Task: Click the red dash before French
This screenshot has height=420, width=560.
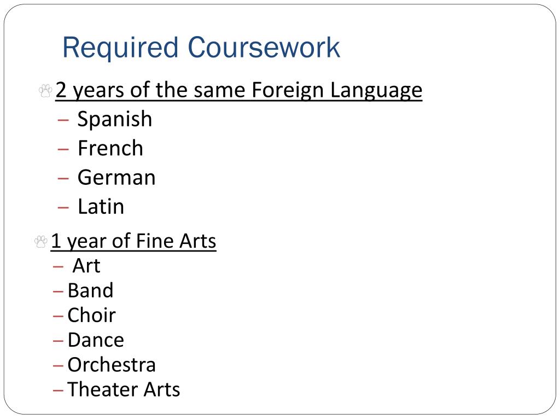Action: (x=63, y=149)
